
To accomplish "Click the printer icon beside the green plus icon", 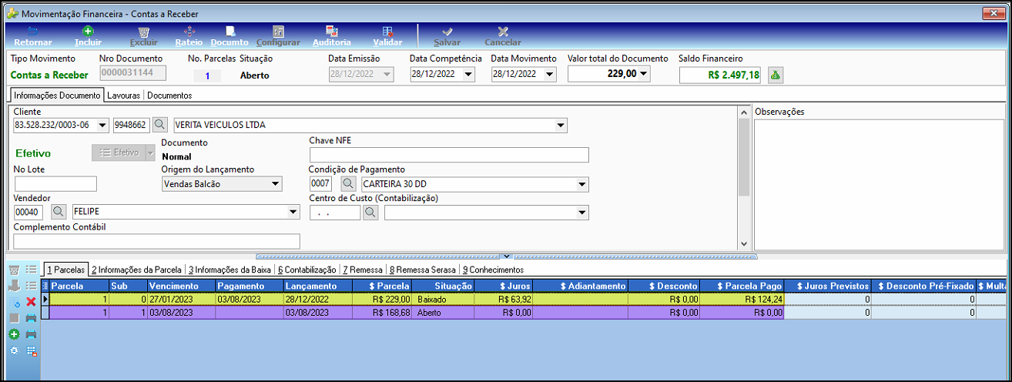I will click(x=31, y=334).
